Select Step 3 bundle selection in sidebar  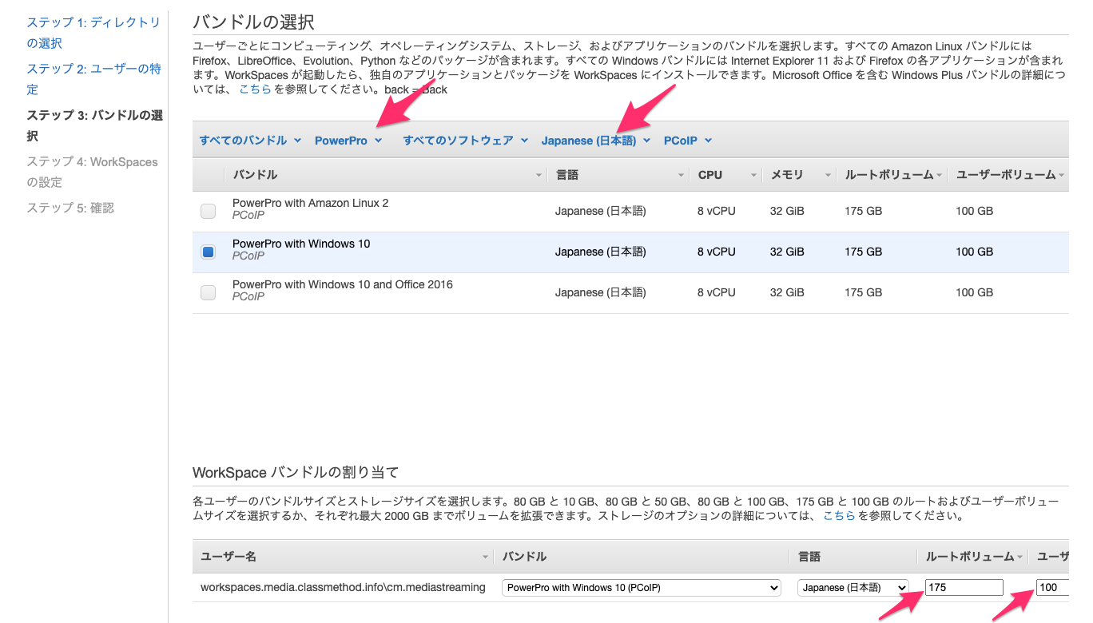(94, 125)
